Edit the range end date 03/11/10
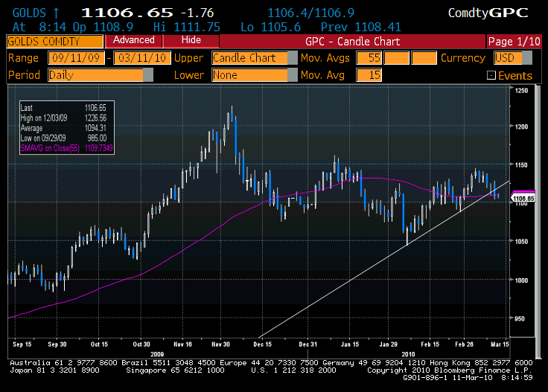Viewport: 548px width, 392px height. (142, 58)
